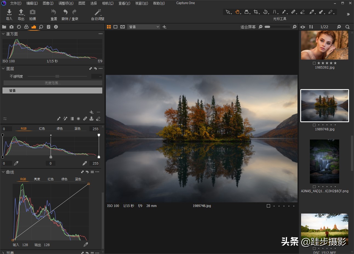Open the Library tool tab (folder icon)
This screenshot has width=354, height=254.
point(4,27)
